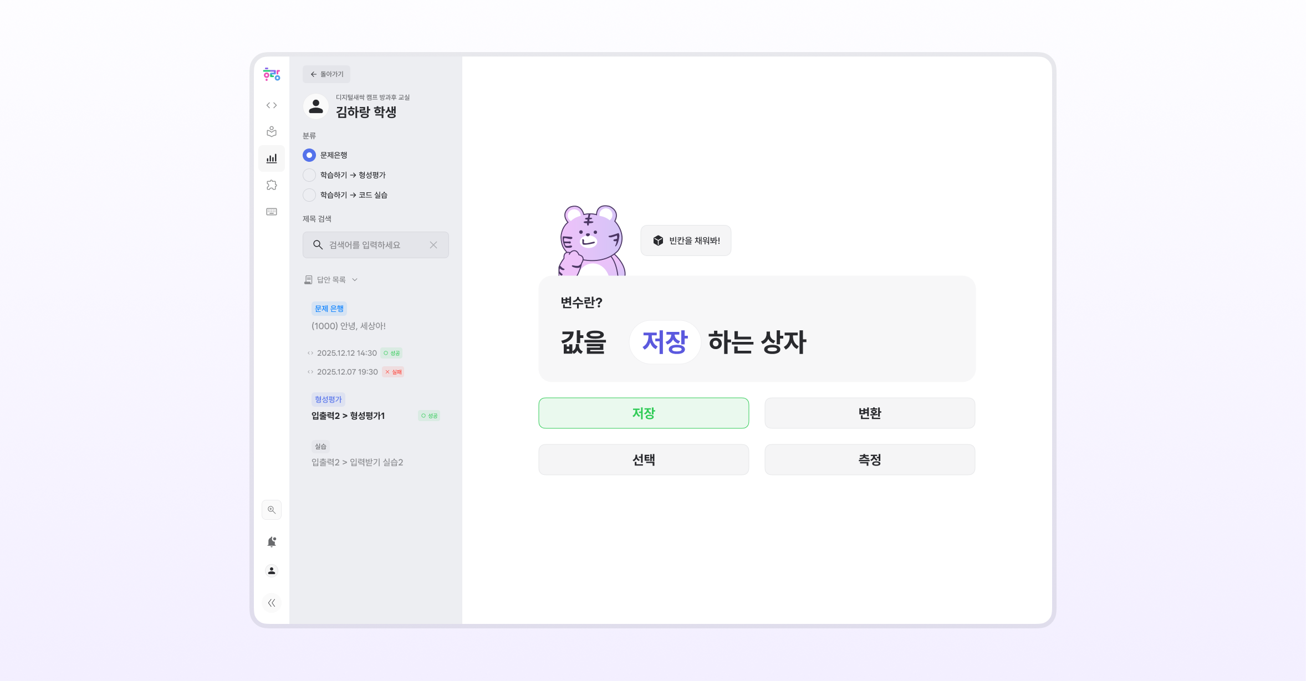The width and height of the screenshot is (1306, 681).
Task: Open 입출력2 > 입력받기 실습2 list item
Action: pos(357,462)
